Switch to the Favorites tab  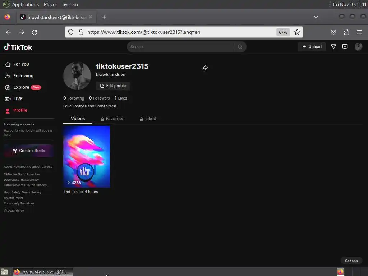pyautogui.click(x=112, y=119)
